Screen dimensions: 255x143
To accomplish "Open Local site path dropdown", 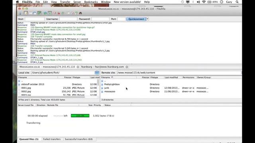I will [x=97, y=73].
